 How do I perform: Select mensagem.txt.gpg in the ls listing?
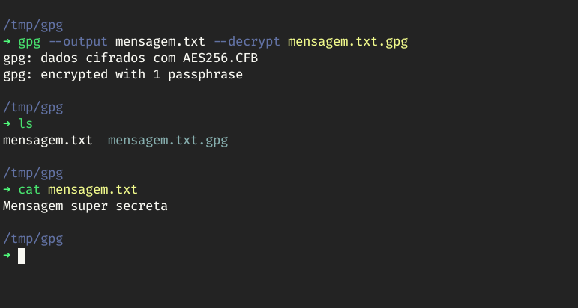coord(167,140)
